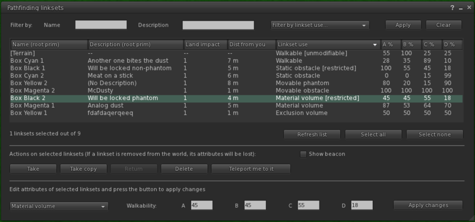475x222 pixels.
Task: Click Teleport me to it button
Action: click(x=251, y=169)
